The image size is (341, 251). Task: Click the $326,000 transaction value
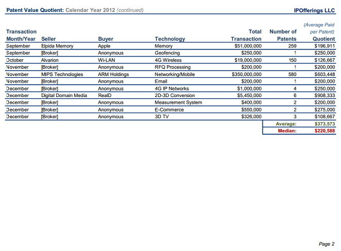click(x=251, y=116)
